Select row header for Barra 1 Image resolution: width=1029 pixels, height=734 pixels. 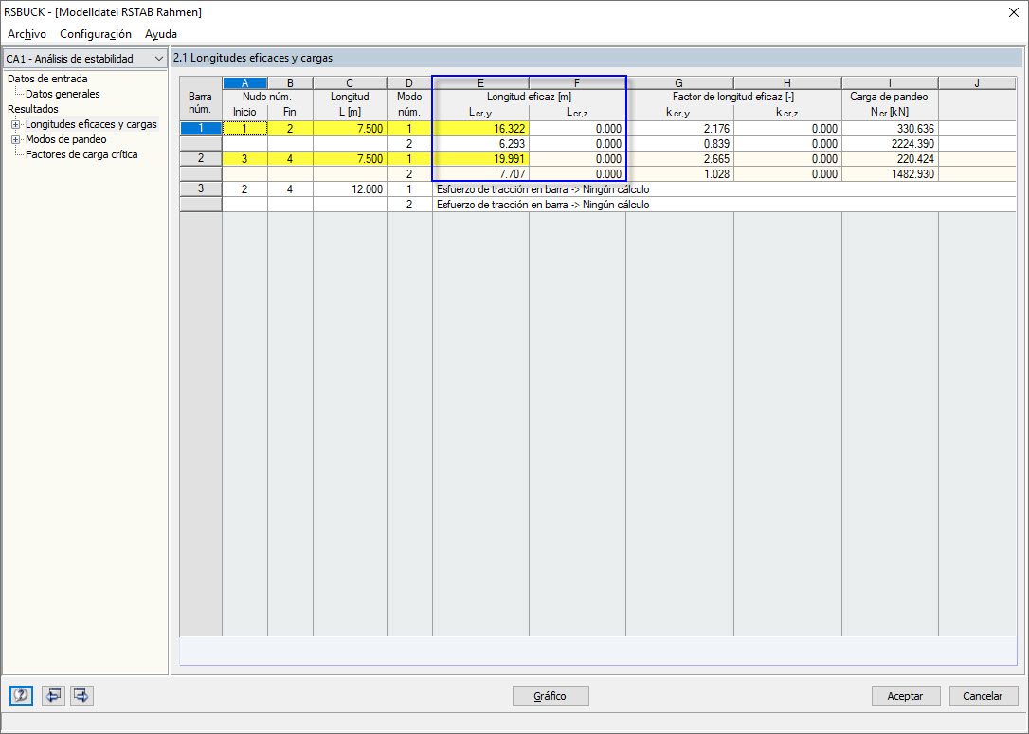(201, 128)
